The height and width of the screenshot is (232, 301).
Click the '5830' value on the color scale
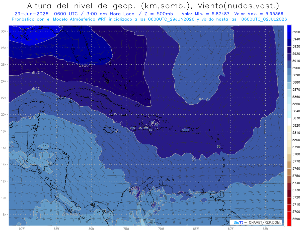(296, 118)
